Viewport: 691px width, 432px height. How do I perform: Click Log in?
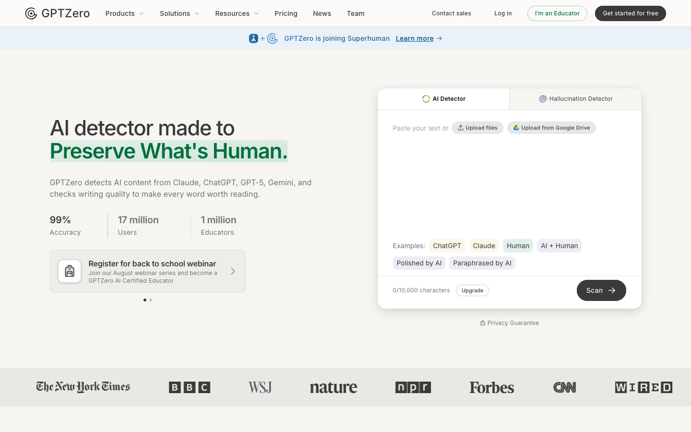tap(503, 13)
